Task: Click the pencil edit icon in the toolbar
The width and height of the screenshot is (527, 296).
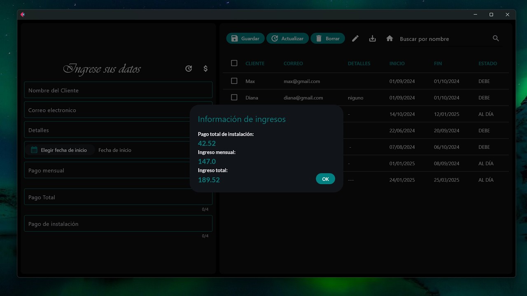Action: [x=355, y=39]
